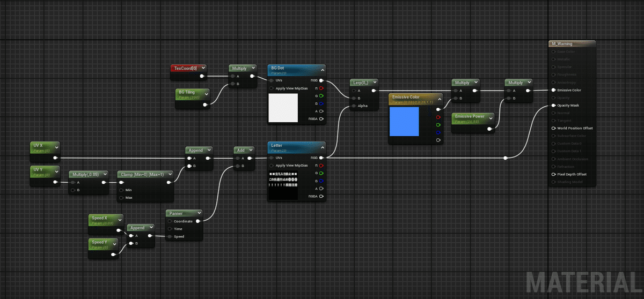Click the Emissive Color blue output pin
The image size is (644, 299).
(438, 132)
